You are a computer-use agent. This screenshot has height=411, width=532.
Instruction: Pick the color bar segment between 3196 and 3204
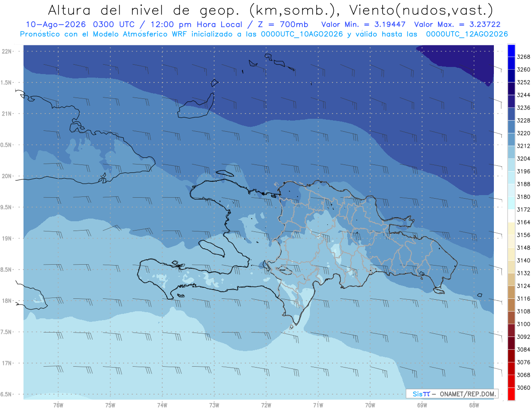point(511,165)
